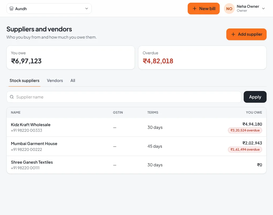Click the Neha Owner name
Image resolution: width=273 pixels, height=215 pixels.
(248, 6)
